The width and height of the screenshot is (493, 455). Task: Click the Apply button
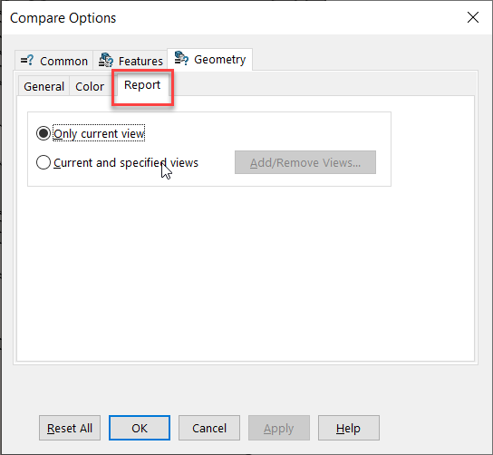[x=279, y=428]
